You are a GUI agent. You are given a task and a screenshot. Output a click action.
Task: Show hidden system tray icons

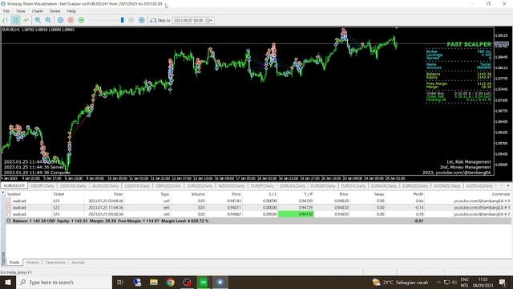[438, 282]
